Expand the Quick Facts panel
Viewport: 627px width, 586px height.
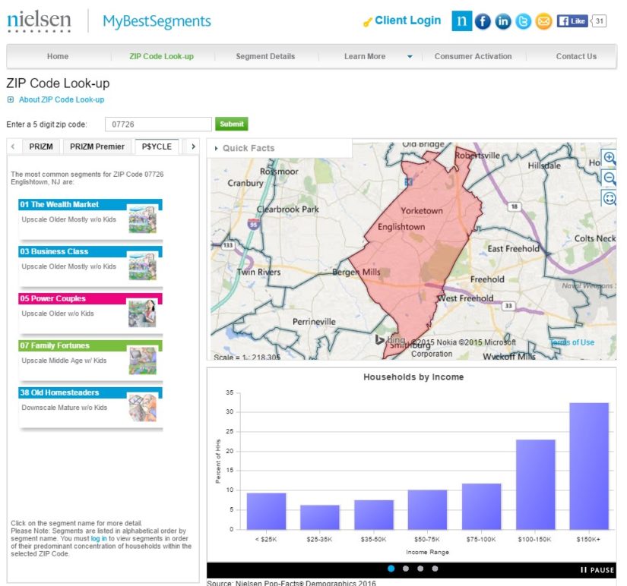pyautogui.click(x=245, y=148)
